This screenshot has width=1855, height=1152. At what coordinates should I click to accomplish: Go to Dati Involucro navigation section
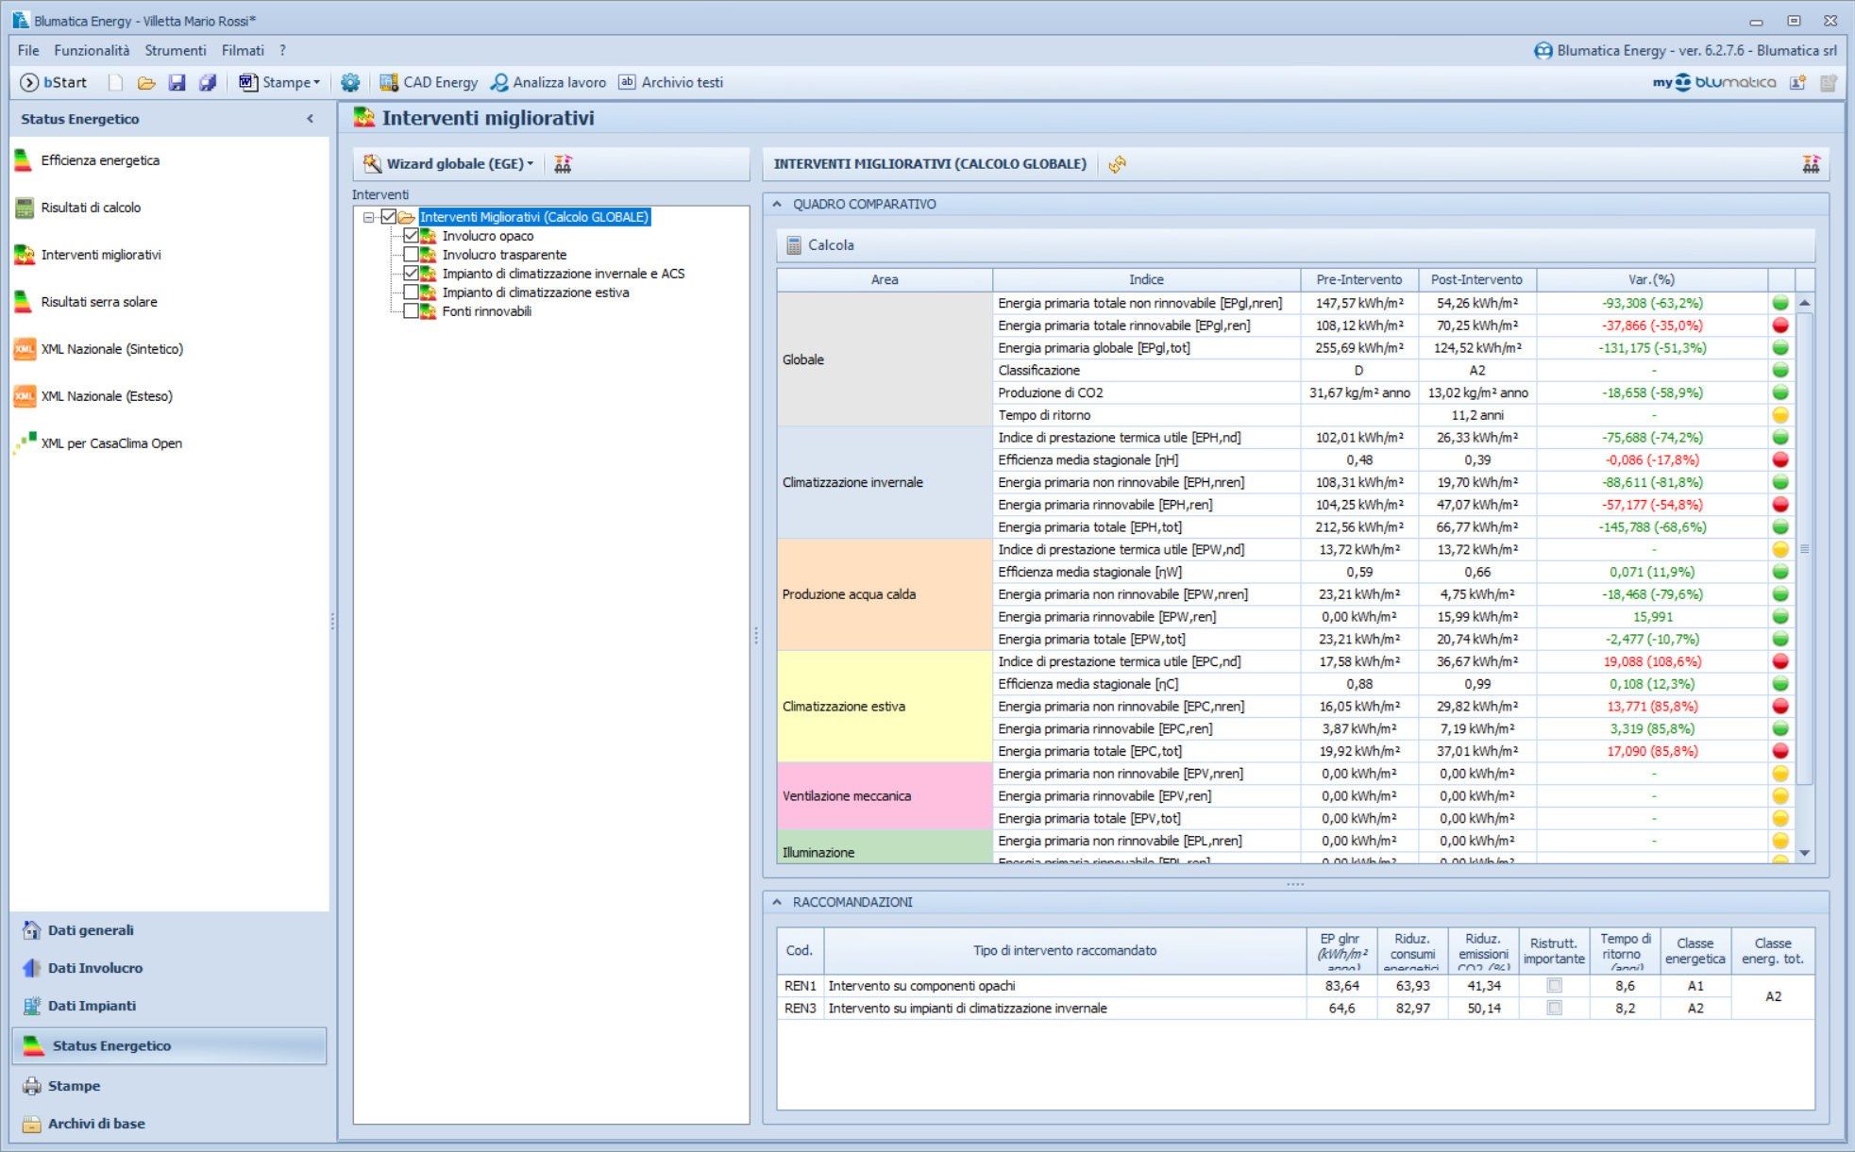tap(94, 968)
